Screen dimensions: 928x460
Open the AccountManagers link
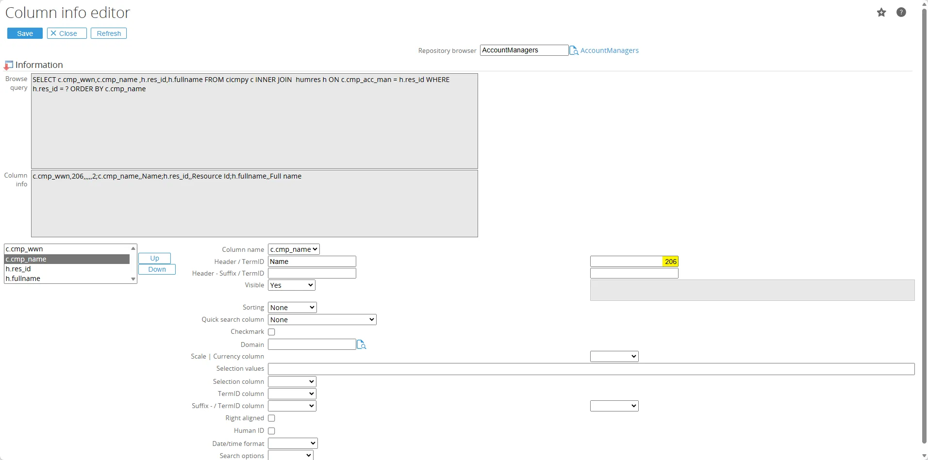coord(609,50)
